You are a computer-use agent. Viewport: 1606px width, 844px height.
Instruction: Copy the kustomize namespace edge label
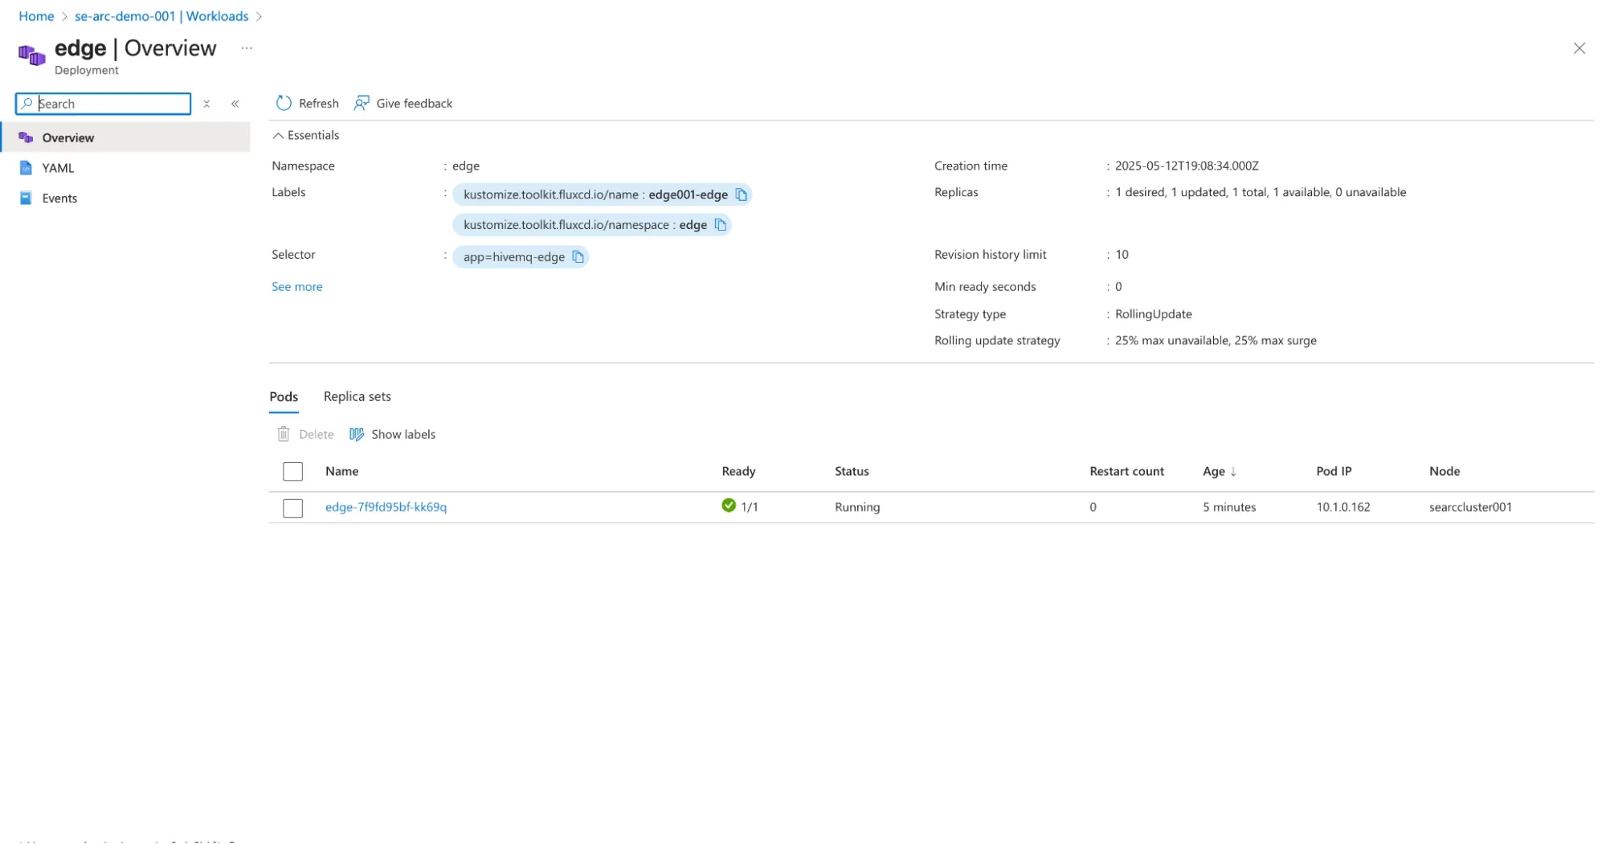720,225
